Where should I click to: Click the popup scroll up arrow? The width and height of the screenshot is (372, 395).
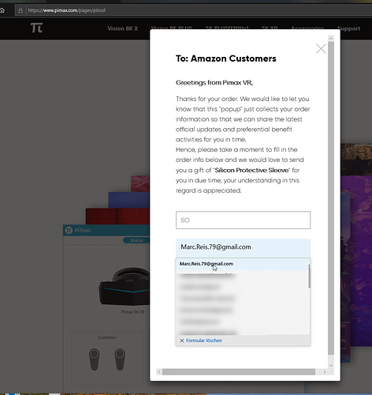tap(331, 39)
